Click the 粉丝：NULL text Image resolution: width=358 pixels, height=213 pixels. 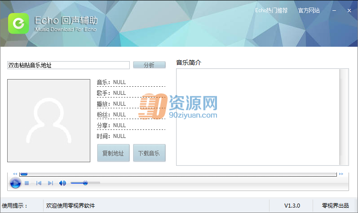coord(111,115)
